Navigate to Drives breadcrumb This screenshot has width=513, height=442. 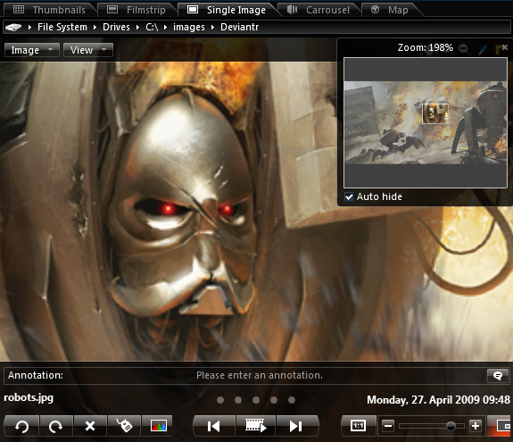116,27
